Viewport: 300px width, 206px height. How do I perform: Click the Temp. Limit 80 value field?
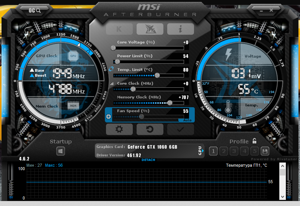click(x=186, y=70)
